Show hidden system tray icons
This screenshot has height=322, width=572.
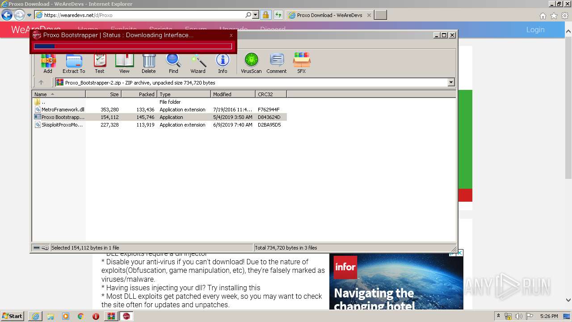[498, 316]
